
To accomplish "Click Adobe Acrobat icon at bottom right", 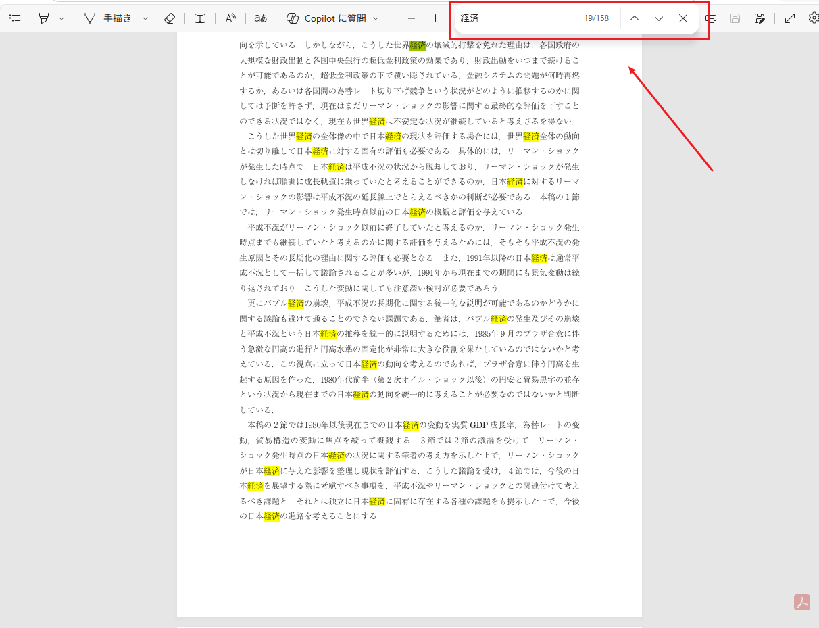I will coord(802,602).
